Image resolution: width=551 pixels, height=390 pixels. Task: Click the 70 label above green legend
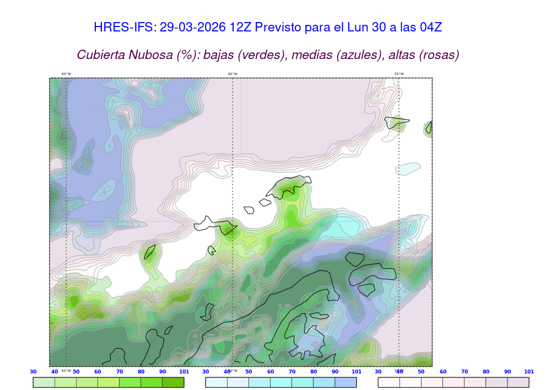[120, 372]
